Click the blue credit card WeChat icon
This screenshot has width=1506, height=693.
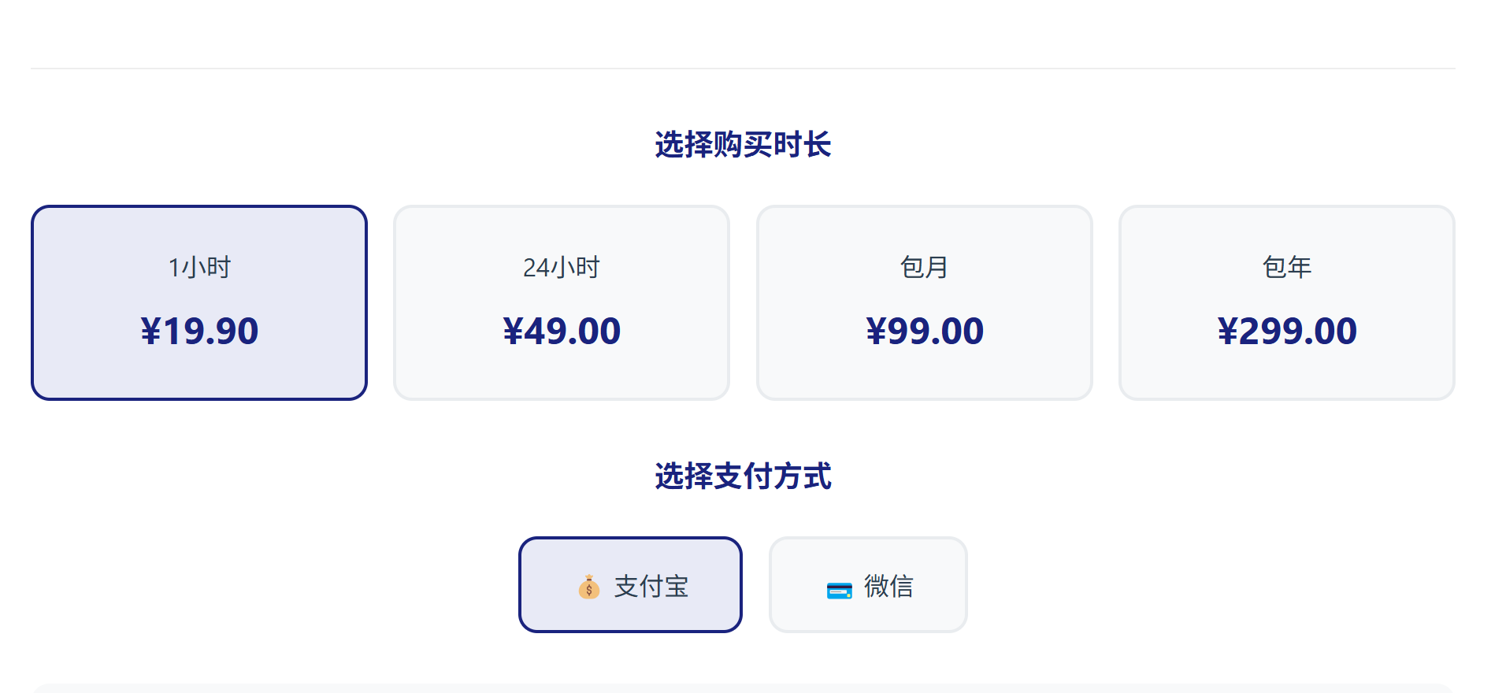840,588
